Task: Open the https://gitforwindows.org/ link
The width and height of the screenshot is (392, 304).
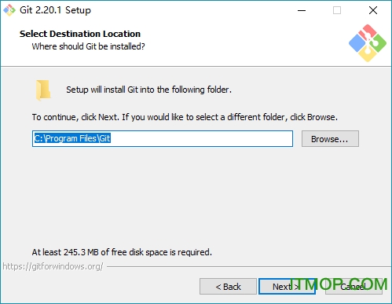Action: coord(53,266)
